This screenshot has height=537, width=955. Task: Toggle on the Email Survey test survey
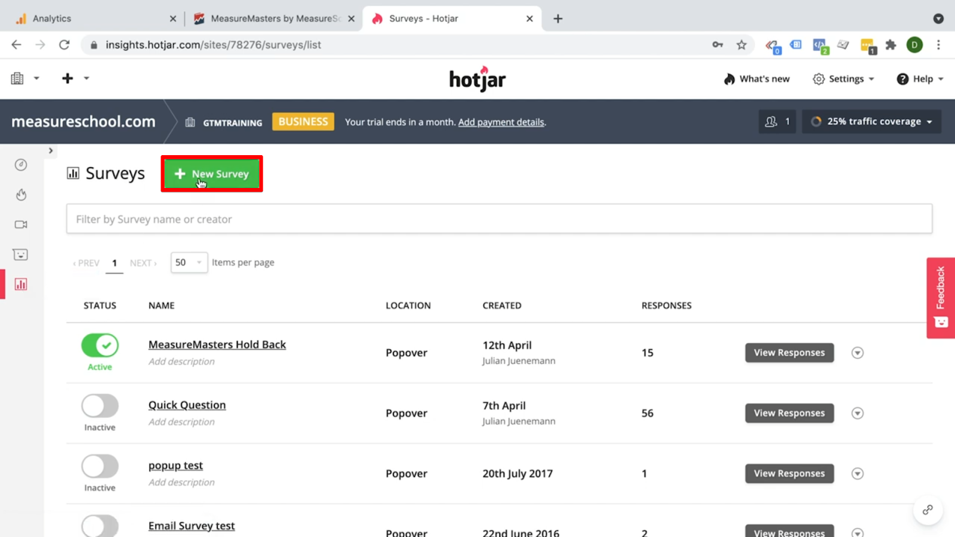pos(100,526)
